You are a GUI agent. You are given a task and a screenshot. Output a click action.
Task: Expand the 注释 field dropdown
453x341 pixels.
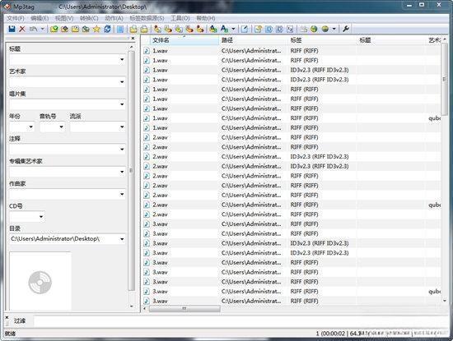(x=122, y=150)
